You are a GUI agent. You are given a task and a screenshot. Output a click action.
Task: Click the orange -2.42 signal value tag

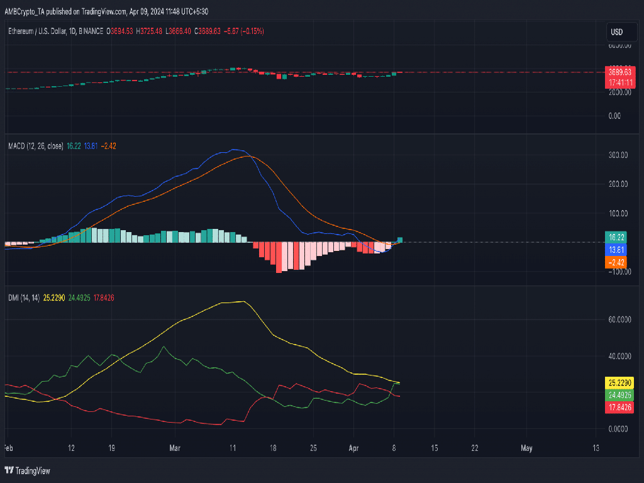[616, 262]
